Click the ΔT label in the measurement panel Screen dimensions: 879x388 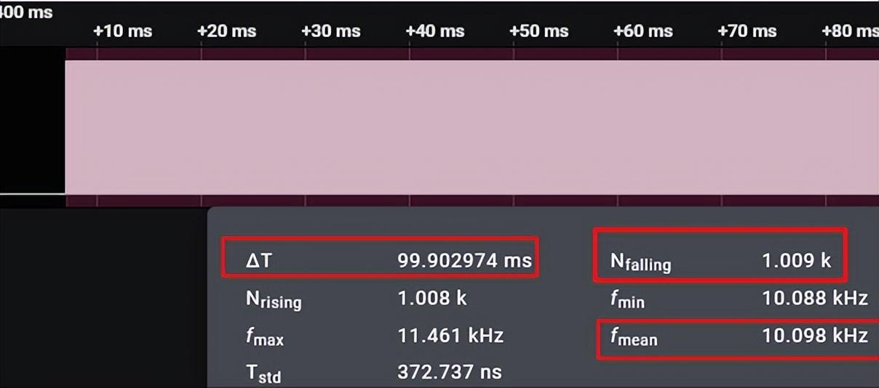pos(258,260)
